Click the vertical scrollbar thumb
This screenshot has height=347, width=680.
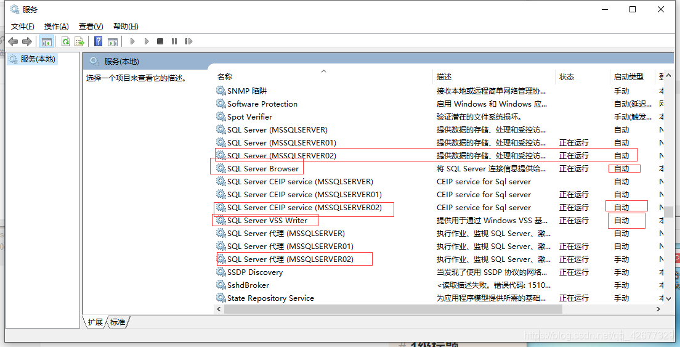point(669,212)
